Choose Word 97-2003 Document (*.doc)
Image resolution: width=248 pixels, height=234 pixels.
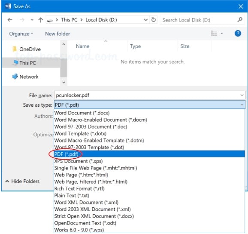(149, 126)
